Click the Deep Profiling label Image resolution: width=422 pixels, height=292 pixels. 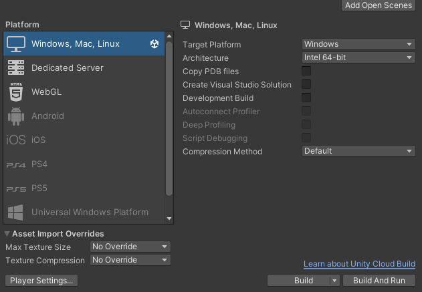pos(209,125)
